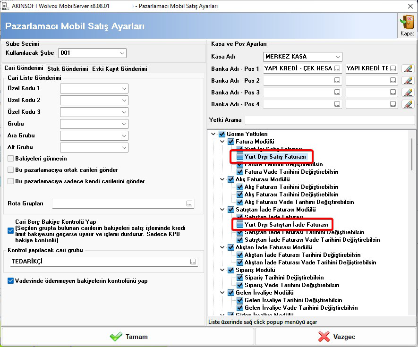Uncheck Vadesinde ödenmeyen bakiyelerin kontrolünü yap
The image size is (418, 347).
(x=11, y=280)
